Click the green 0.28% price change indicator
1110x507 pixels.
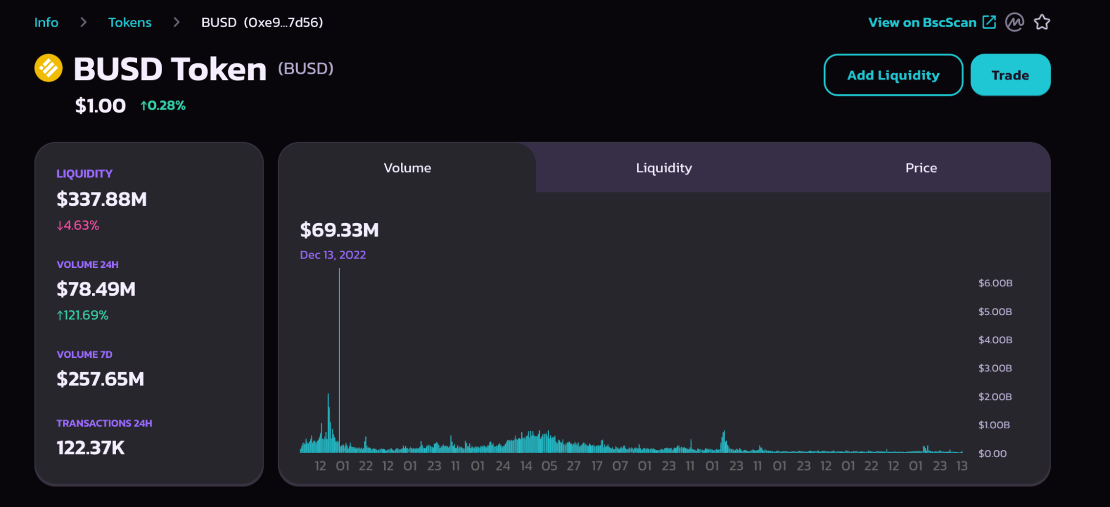(x=163, y=105)
